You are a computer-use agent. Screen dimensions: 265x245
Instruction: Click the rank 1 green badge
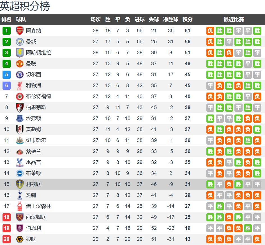click(x=6, y=31)
